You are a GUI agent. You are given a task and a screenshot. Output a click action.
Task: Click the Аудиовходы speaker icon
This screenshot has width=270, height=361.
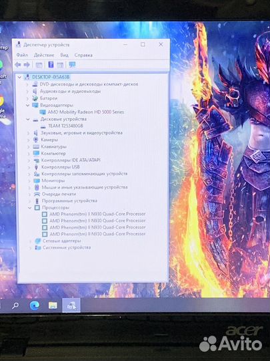point(35,92)
